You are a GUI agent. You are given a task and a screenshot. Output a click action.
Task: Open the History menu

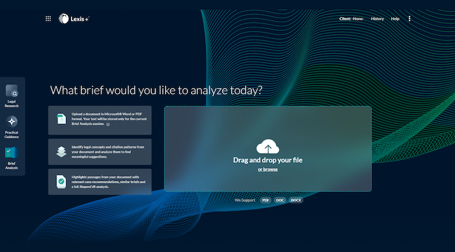377,19
